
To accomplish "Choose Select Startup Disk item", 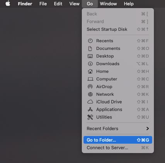I will [118, 29].
